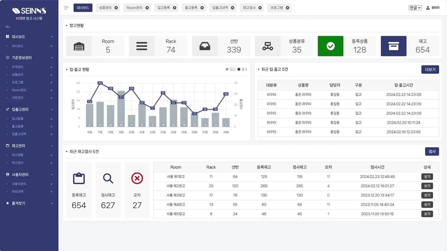Open 선반관리 in the sidebar

pyautogui.click(x=18, y=98)
